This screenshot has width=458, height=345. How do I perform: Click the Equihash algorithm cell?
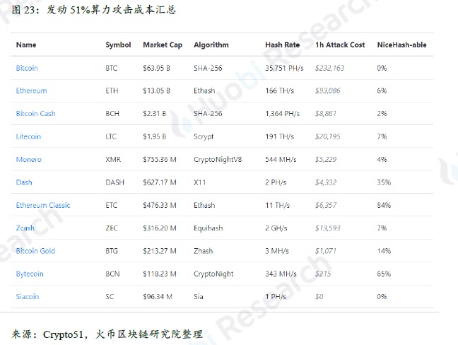click(209, 228)
